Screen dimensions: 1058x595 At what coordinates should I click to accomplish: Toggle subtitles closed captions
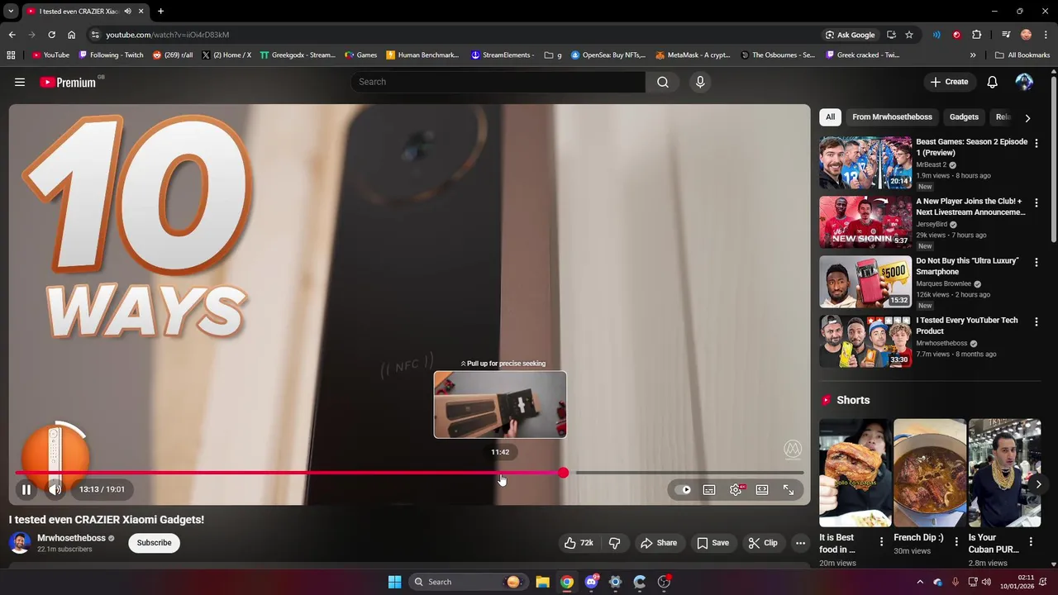709,490
